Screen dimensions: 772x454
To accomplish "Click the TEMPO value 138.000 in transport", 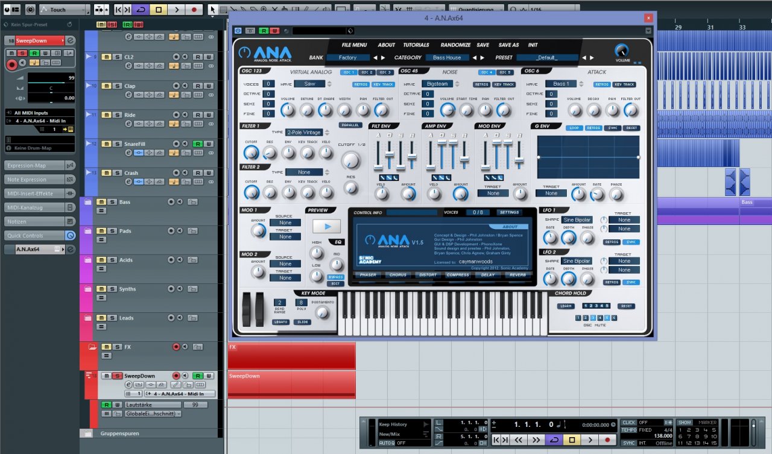I will pos(663,435).
